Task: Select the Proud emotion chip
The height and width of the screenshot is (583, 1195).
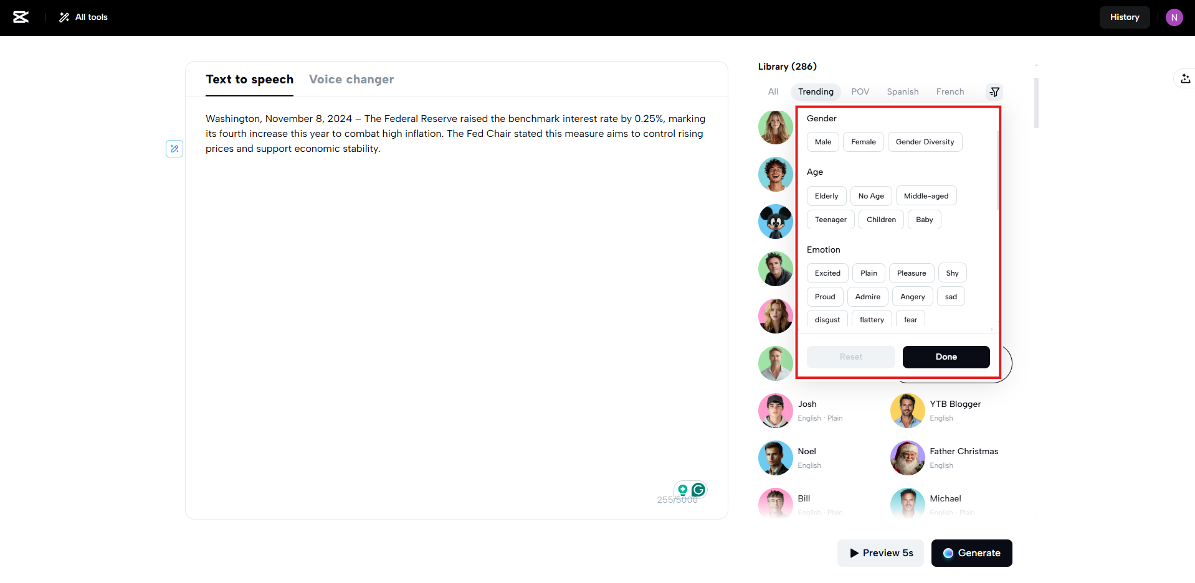Action: (825, 297)
